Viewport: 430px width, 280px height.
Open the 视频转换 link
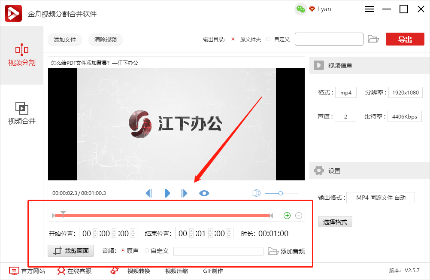coord(139,271)
